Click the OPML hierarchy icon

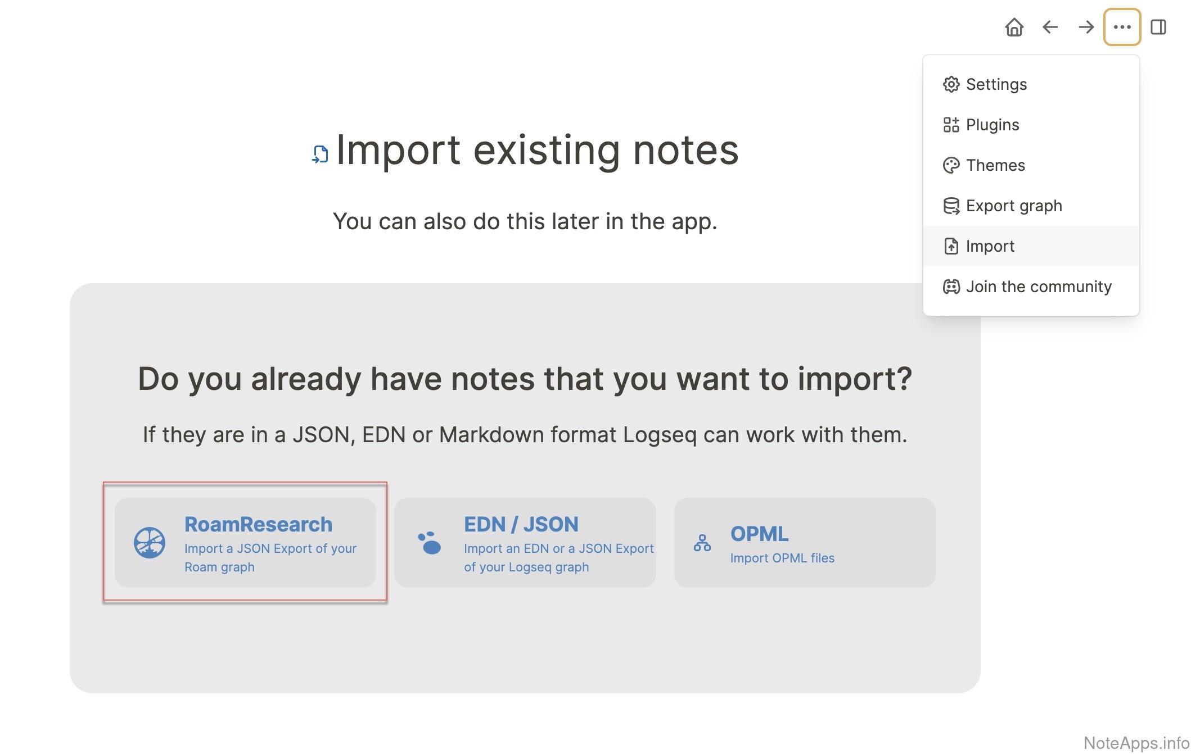(x=702, y=543)
